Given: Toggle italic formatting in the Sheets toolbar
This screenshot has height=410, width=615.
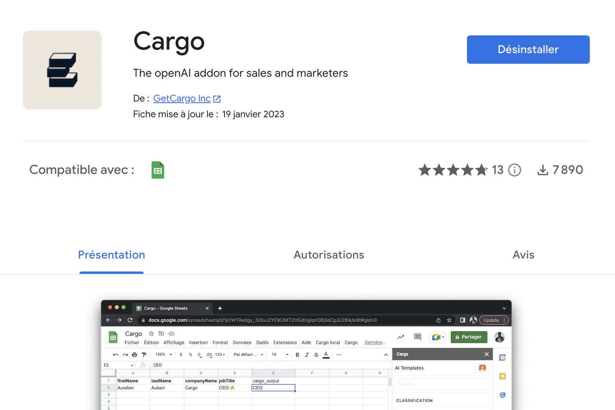Looking at the screenshot, I should pyautogui.click(x=307, y=355).
